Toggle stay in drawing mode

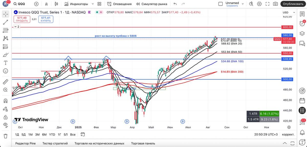click(6, 109)
